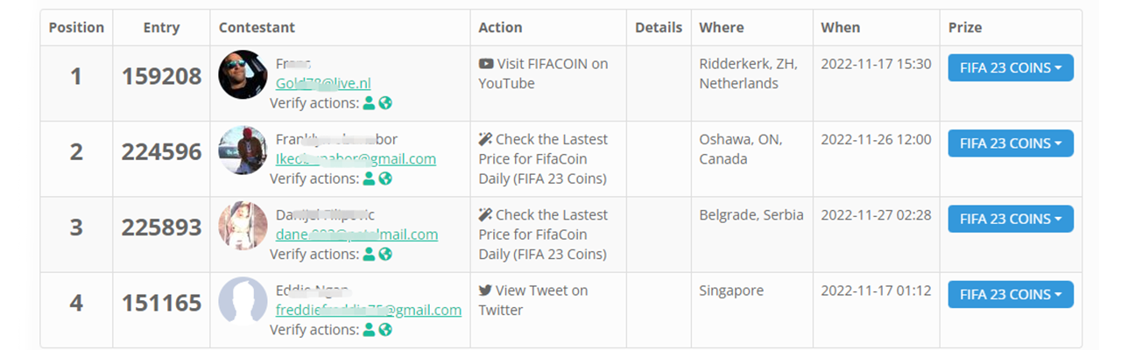Viewport: 1121px width, 350px height.
Task: Click the default avatar of position 4
Action: [243, 301]
